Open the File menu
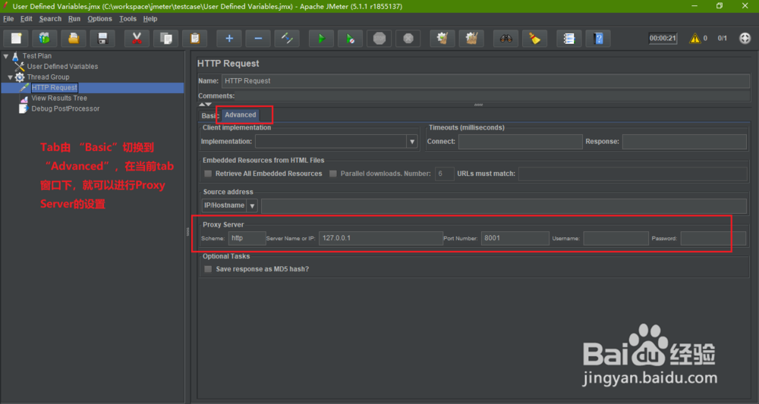 8,19
